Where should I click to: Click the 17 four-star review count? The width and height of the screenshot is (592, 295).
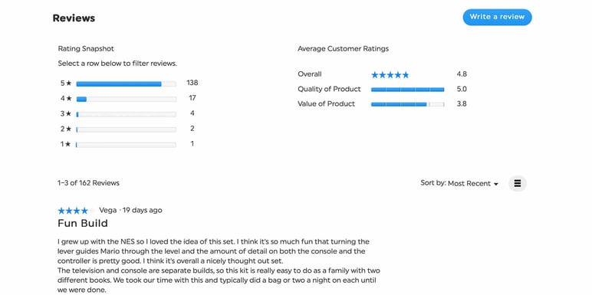(x=192, y=98)
